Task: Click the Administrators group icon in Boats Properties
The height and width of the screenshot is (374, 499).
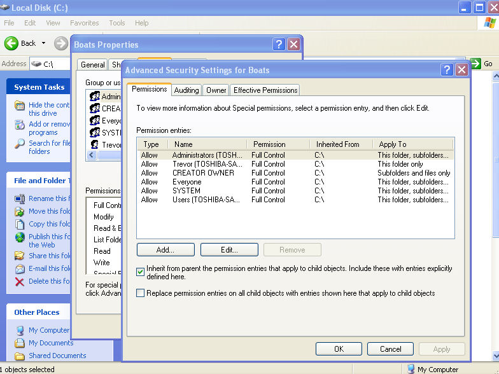Action: click(94, 96)
